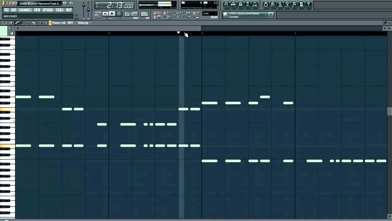
Task: Open the Velocity event dropdown
Action: coord(85,23)
